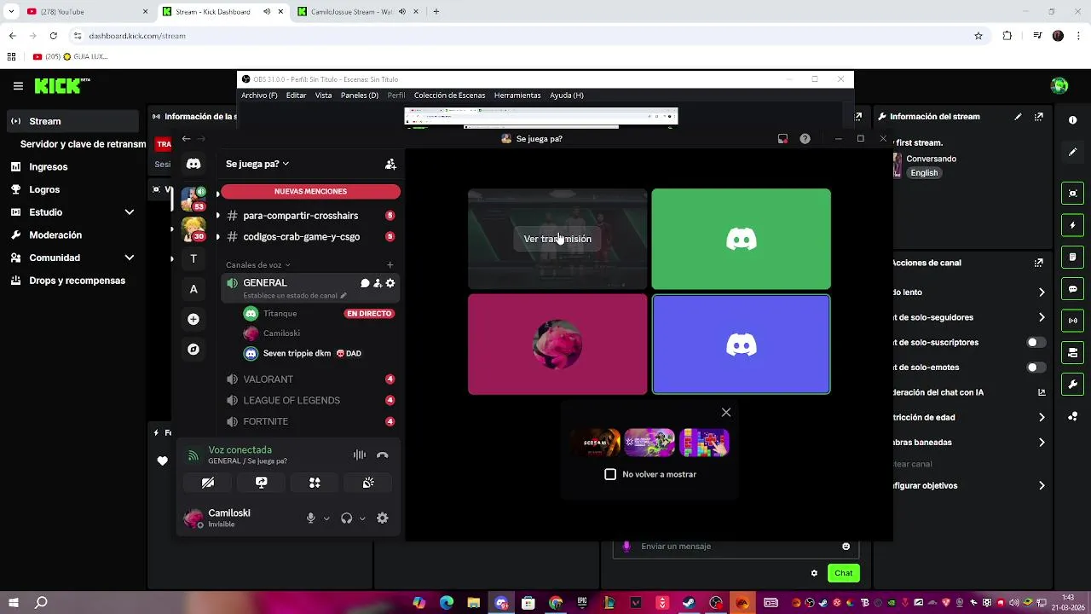Open Steam from the Windows taskbar

pyautogui.click(x=688, y=603)
